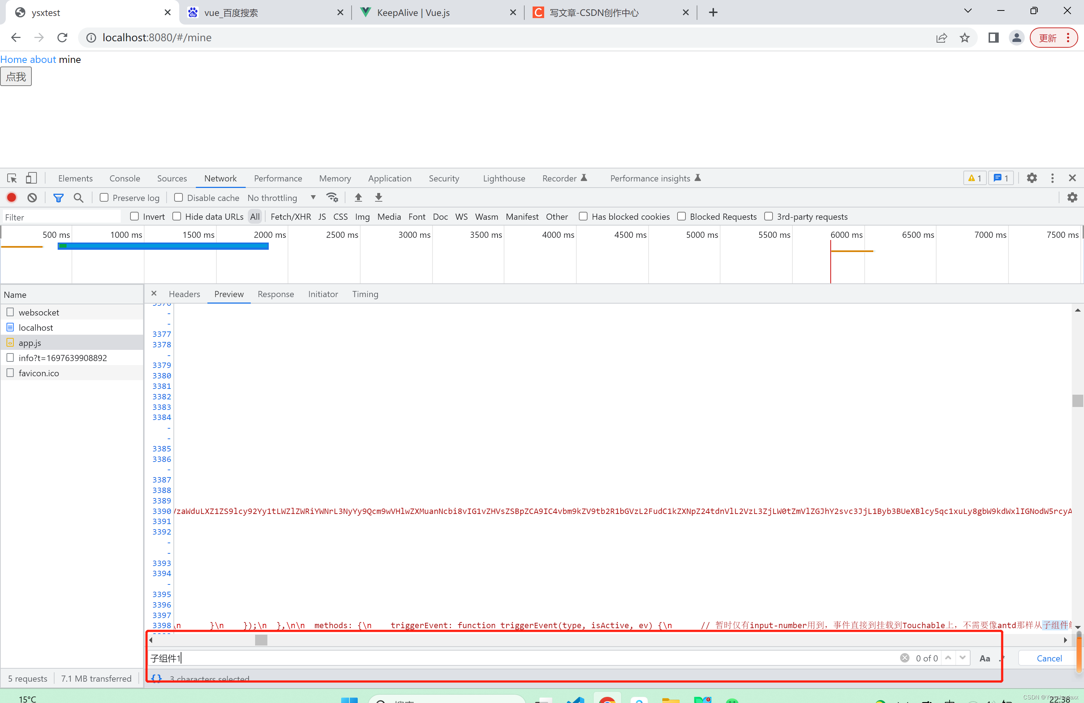Screen dimensions: 1084x703
Task: Enable the Preserve log checkbox
Action: [x=104, y=198]
